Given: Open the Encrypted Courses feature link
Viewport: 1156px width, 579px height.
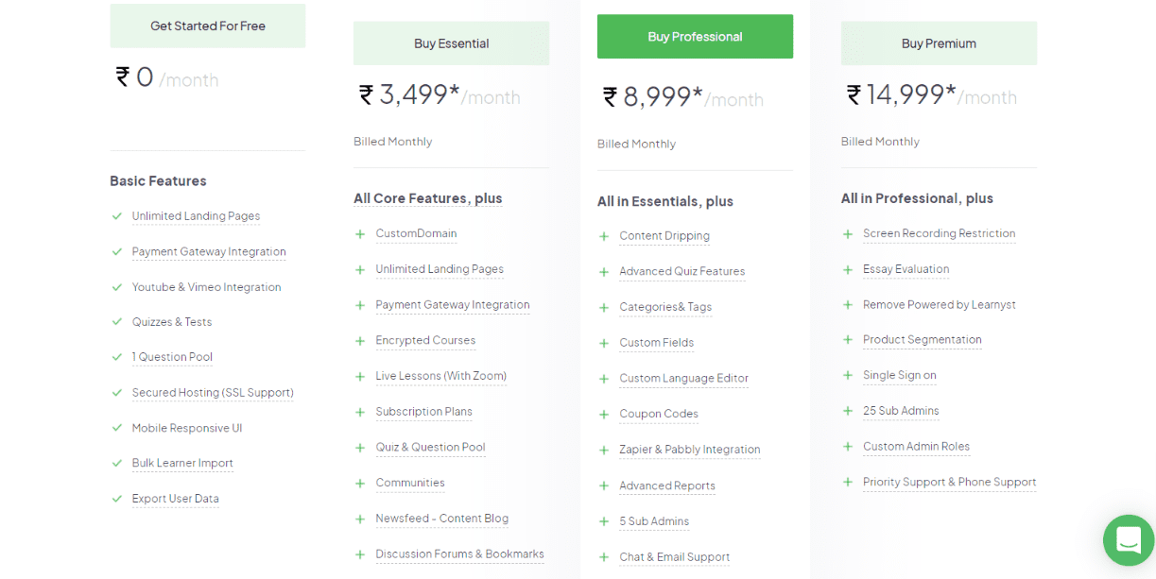Looking at the screenshot, I should coord(425,341).
